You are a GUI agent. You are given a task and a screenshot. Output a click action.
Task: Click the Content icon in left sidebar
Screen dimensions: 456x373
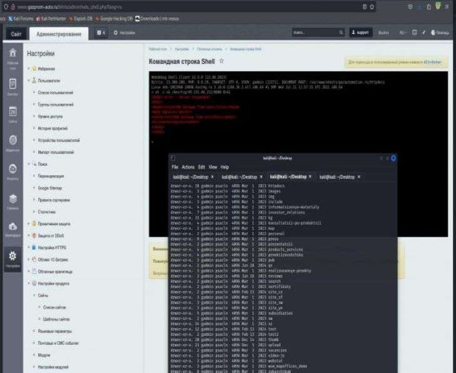point(12,86)
